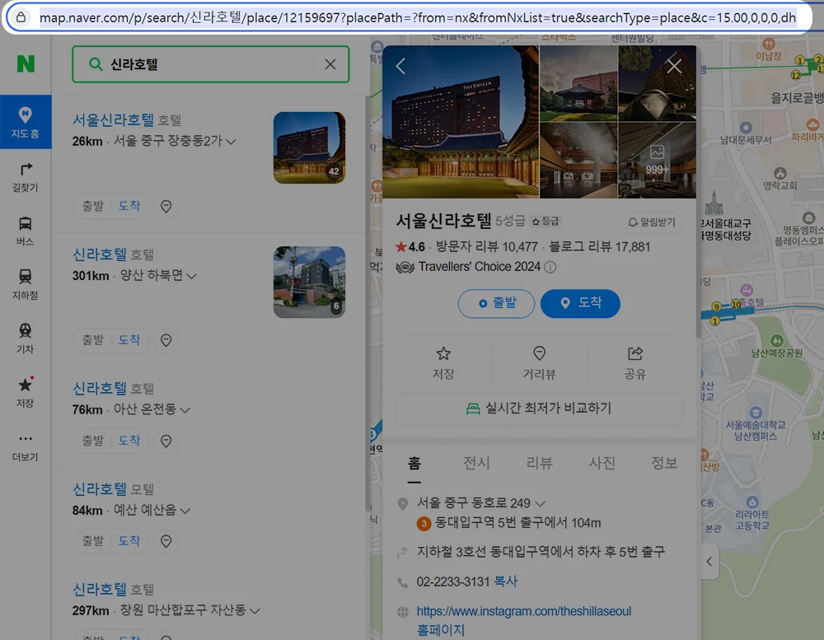Open 방문자 리뷰 10,477 reviews

[487, 247]
